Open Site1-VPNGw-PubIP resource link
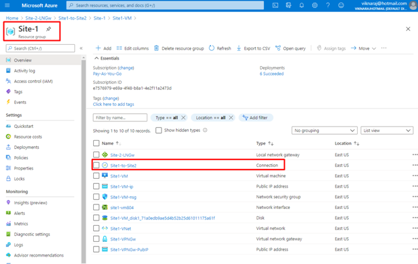Screen dimensions: 418x264 129,250
